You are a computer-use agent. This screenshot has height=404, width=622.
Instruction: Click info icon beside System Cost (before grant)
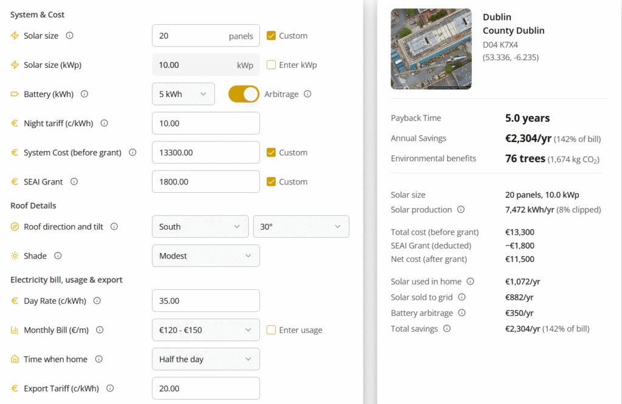132,152
